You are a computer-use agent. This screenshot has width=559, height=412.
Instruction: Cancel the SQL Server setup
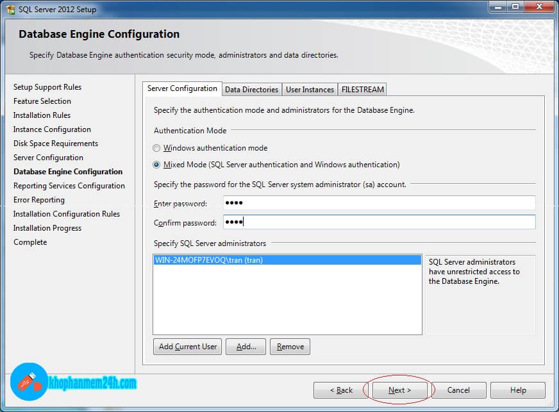pyautogui.click(x=458, y=390)
